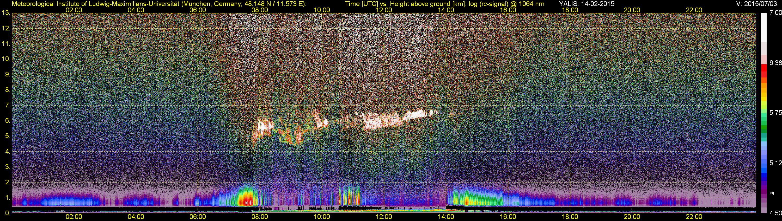Click the 9 km height axis label
The image size is (782, 221).
point(8,74)
